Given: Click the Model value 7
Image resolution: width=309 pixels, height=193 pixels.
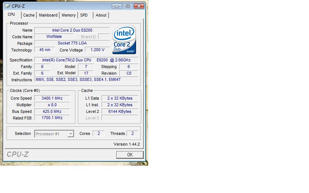Looking at the screenshot, I should pyautogui.click(x=86, y=67).
